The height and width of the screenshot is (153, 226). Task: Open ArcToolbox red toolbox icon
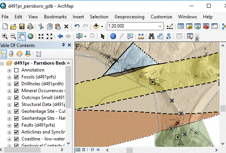pyautogui.click(x=206, y=26)
